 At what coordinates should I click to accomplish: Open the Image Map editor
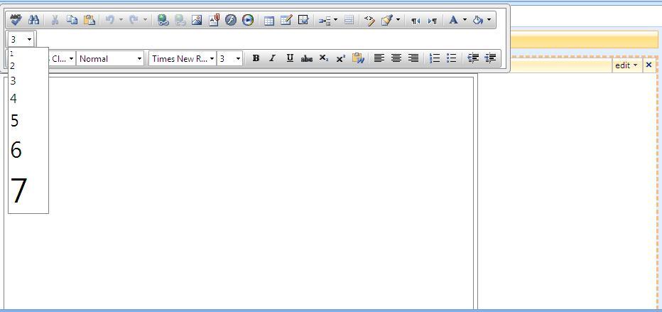pyautogui.click(x=303, y=20)
